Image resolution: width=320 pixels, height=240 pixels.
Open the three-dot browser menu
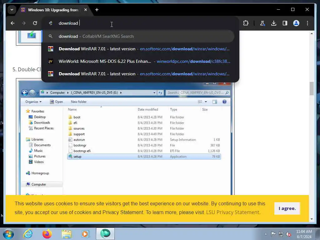pos(307,23)
